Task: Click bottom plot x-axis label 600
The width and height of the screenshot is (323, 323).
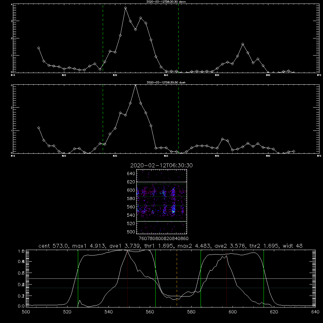Action: 233,312
